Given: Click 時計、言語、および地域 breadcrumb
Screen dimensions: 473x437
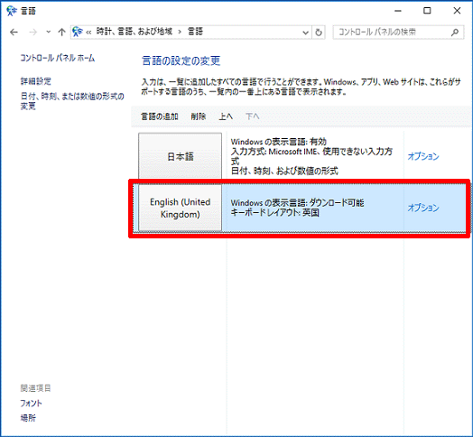Looking at the screenshot, I should tap(134, 32).
